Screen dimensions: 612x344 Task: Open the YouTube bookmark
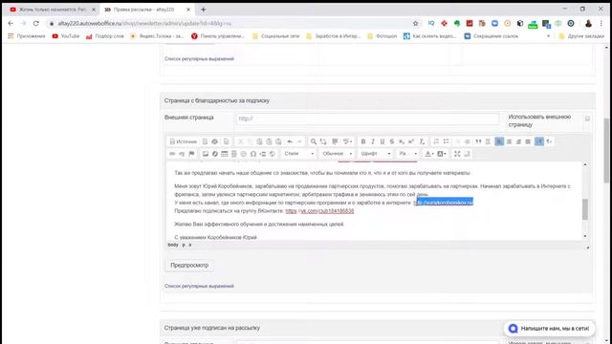pyautogui.click(x=66, y=36)
